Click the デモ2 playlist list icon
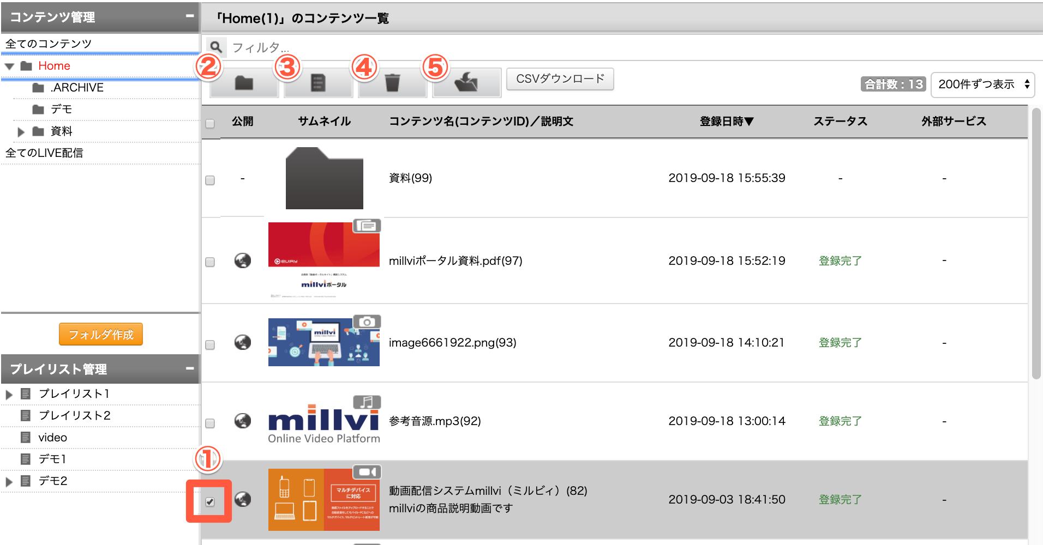This screenshot has width=1043, height=545. coord(26,481)
